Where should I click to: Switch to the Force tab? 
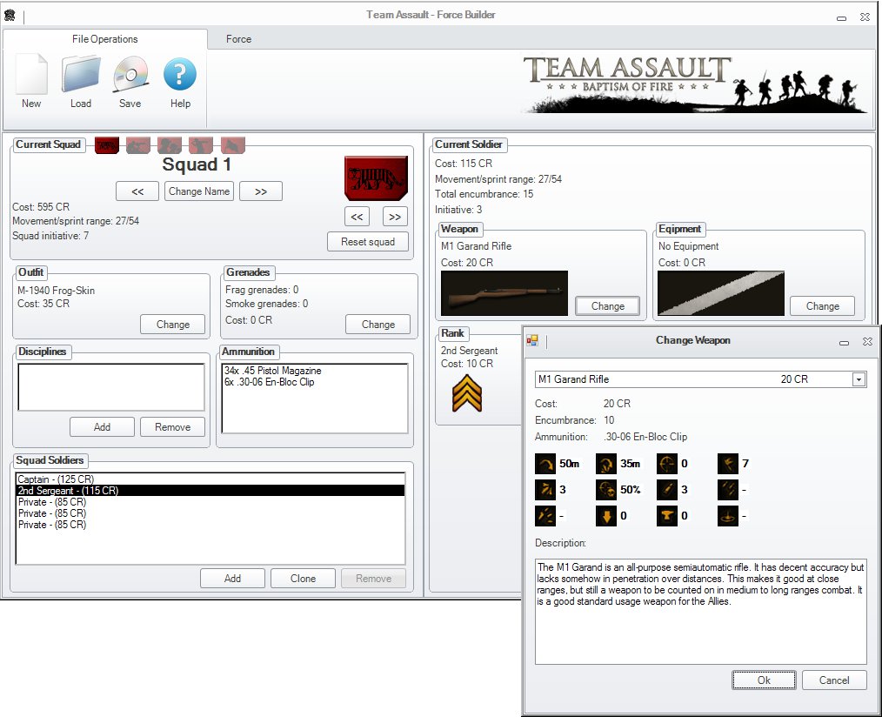[x=237, y=39]
